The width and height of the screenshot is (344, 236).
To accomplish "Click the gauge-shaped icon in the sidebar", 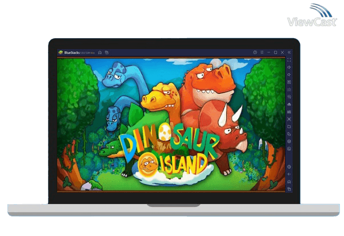I will pyautogui.click(x=289, y=149).
